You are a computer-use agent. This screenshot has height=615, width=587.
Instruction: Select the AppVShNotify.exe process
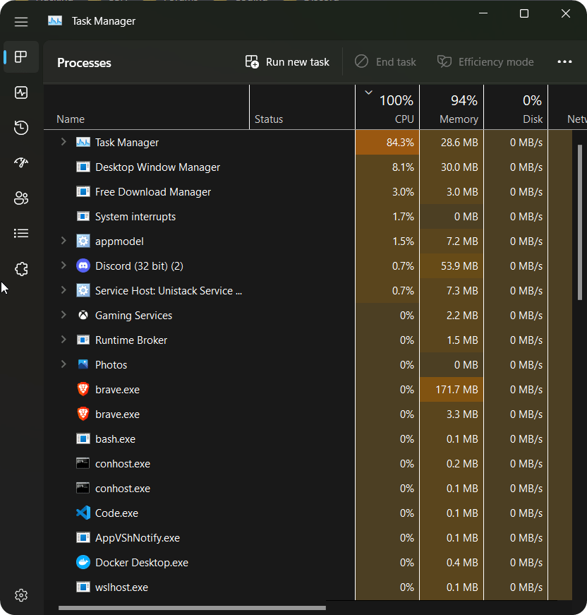308,538
